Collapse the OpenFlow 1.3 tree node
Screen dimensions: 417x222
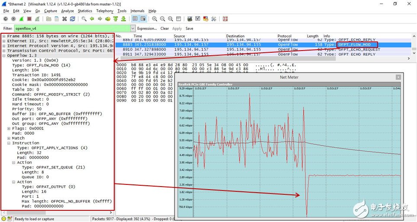pos(4,56)
